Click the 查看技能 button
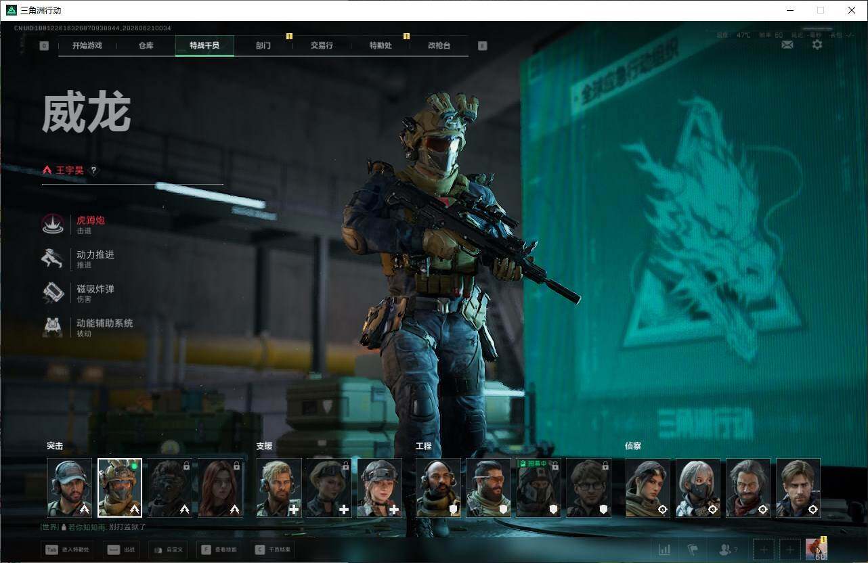Viewport: 868px width, 563px height. tap(219, 549)
